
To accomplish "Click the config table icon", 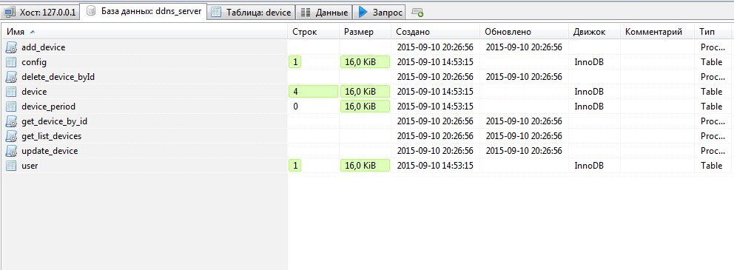I will pyautogui.click(x=12, y=62).
